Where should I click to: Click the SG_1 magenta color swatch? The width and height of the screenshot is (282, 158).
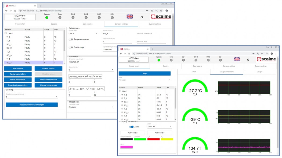tap(126, 146)
